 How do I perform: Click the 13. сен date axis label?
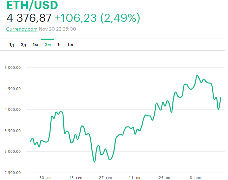pyautogui.click(x=76, y=177)
